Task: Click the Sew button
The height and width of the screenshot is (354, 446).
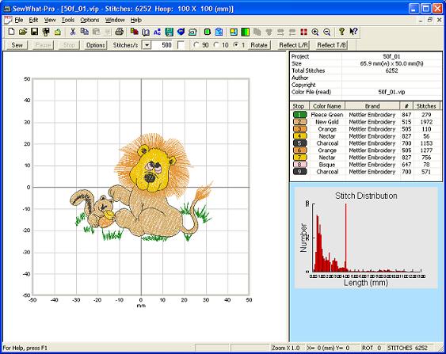Action: [17, 45]
